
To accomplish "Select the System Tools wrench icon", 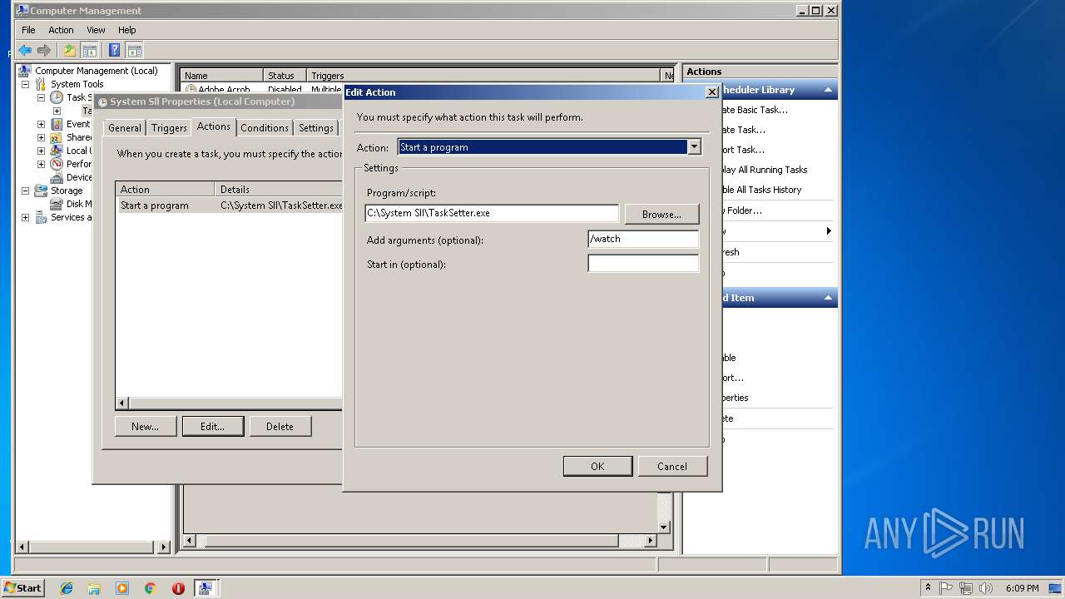I will (x=41, y=84).
